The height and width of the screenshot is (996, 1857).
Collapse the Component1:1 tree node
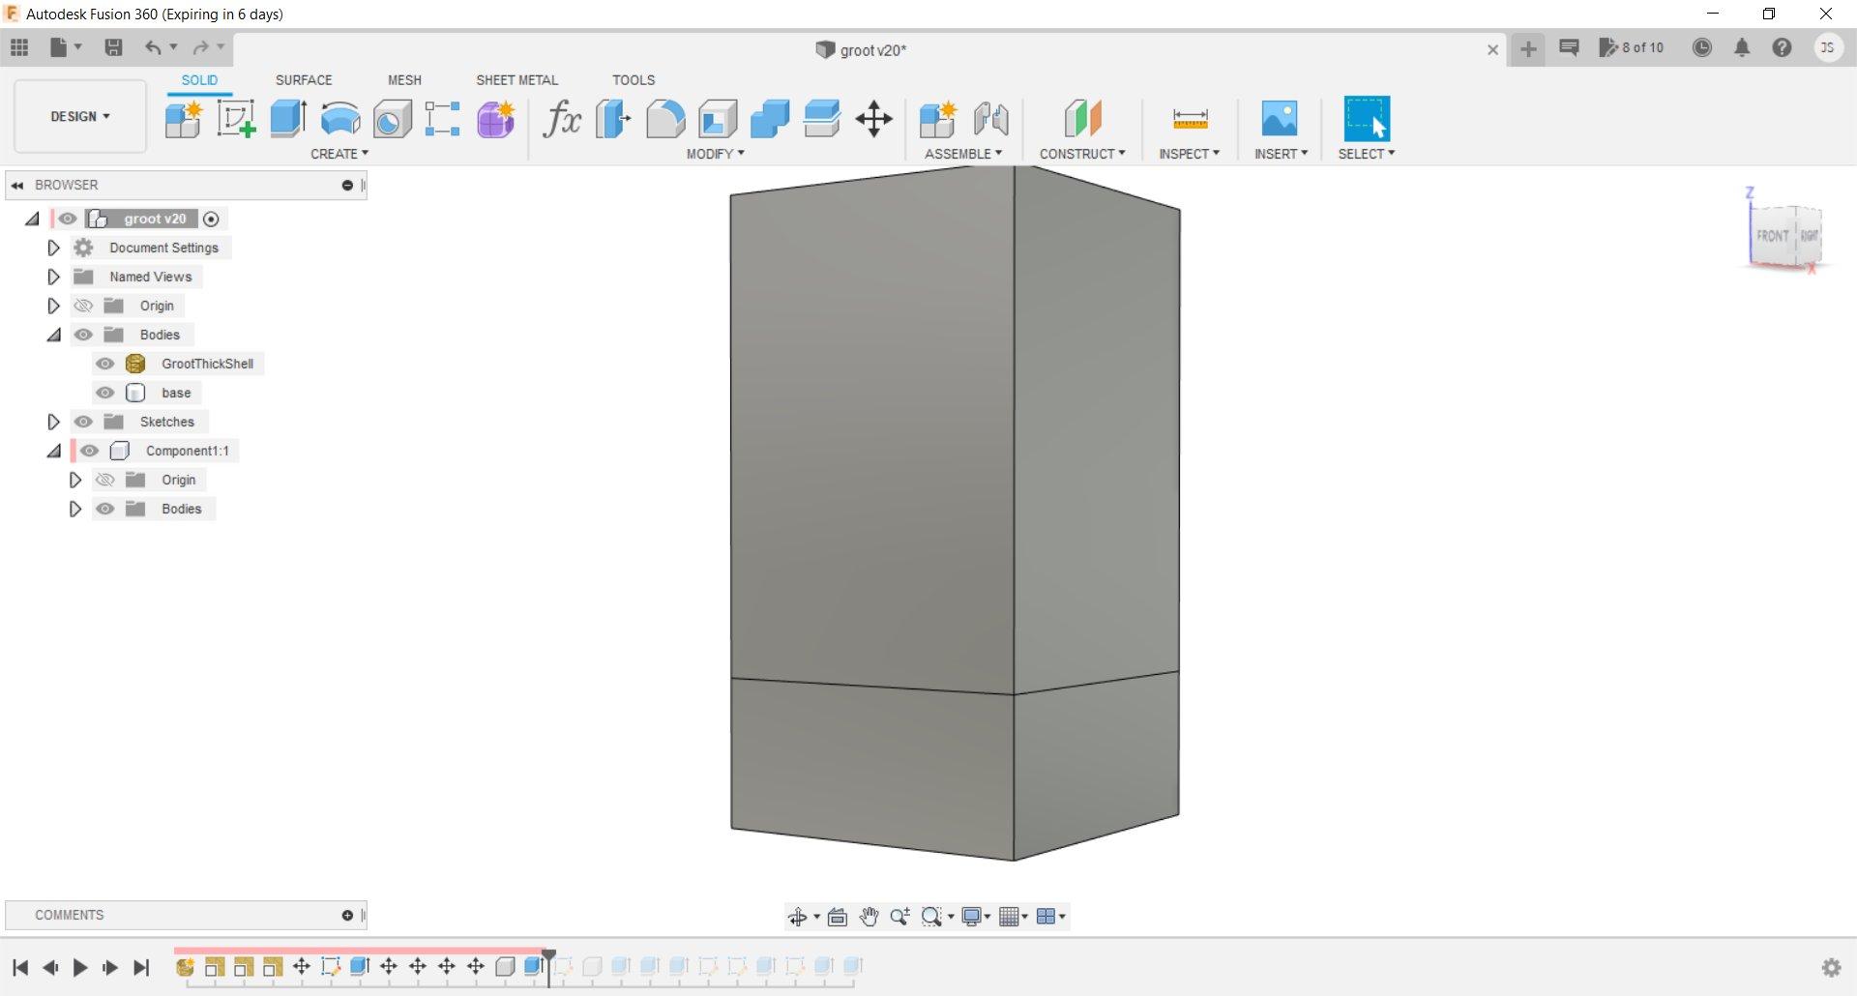click(x=53, y=451)
